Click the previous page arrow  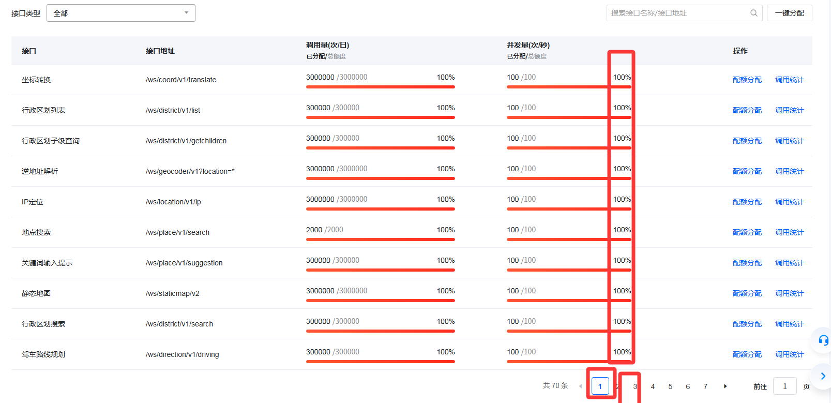[x=580, y=386]
